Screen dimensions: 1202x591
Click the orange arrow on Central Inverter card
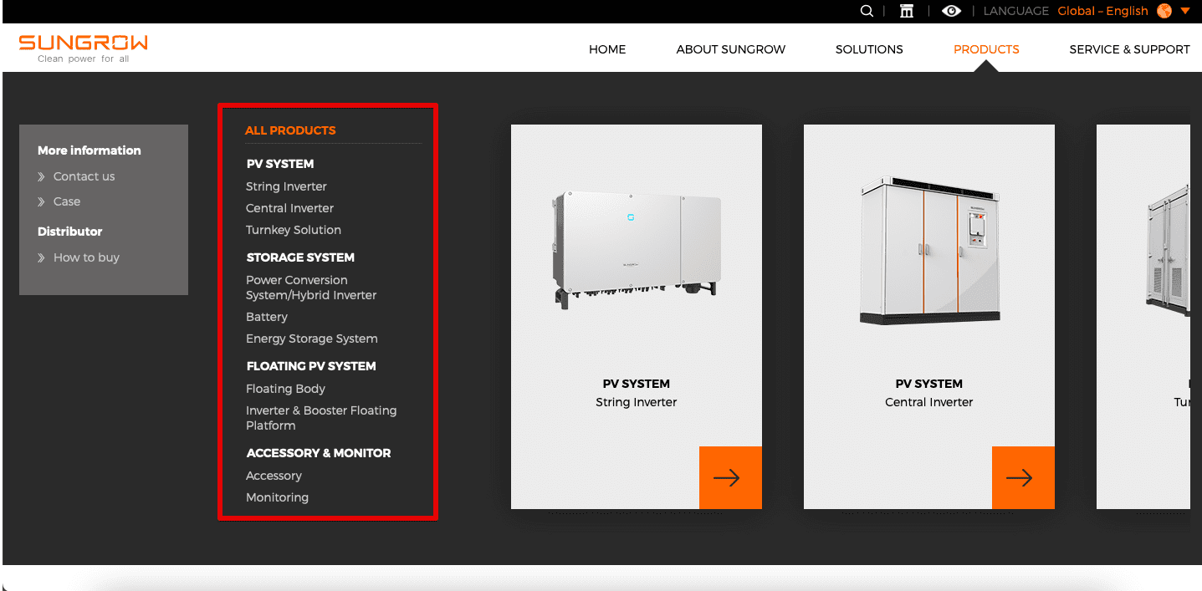click(x=1023, y=477)
